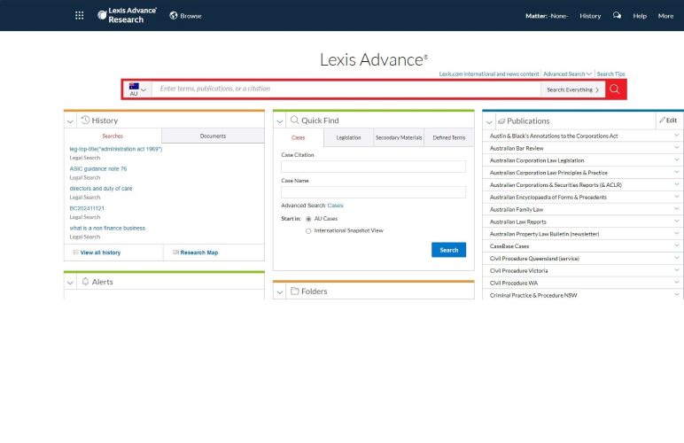Open Australian Property Law Bulletin publication
The height and width of the screenshot is (443, 684).
tap(544, 234)
